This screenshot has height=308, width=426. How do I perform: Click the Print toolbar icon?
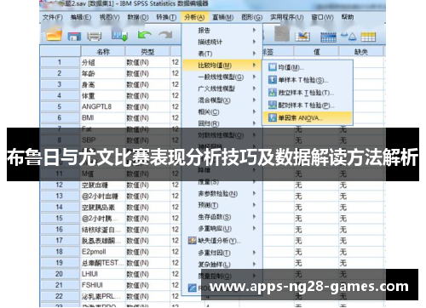(x=95, y=36)
